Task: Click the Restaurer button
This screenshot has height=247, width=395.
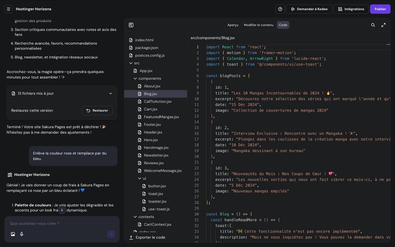Action: [97, 110]
